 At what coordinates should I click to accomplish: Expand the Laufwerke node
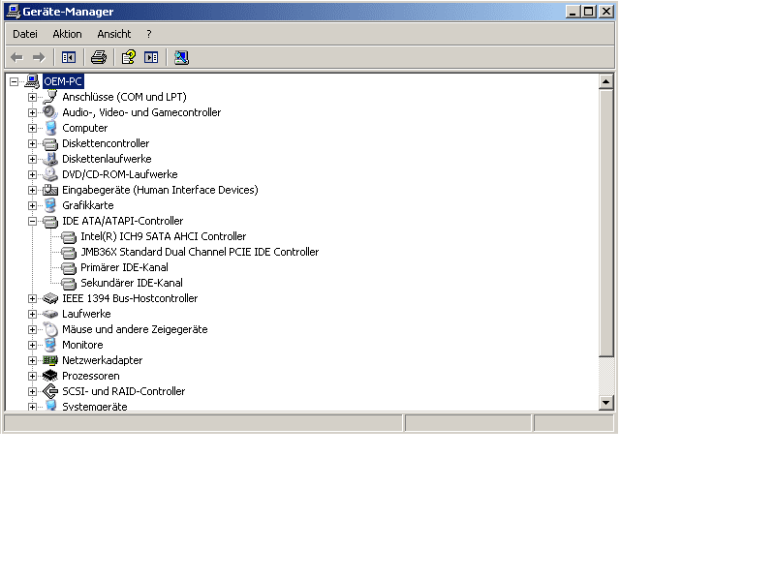tap(32, 314)
